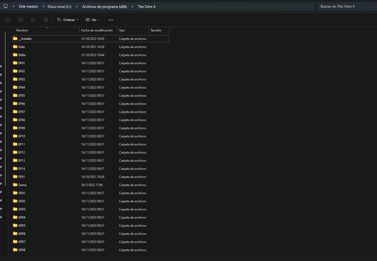Select EP03 folder name

coord(22,79)
